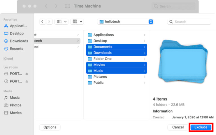The image size is (216, 135).
Task: Click the back navigation arrow in dialog
Action: coord(43,22)
